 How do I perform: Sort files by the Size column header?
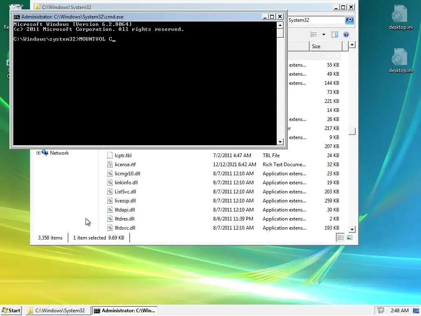click(326, 46)
